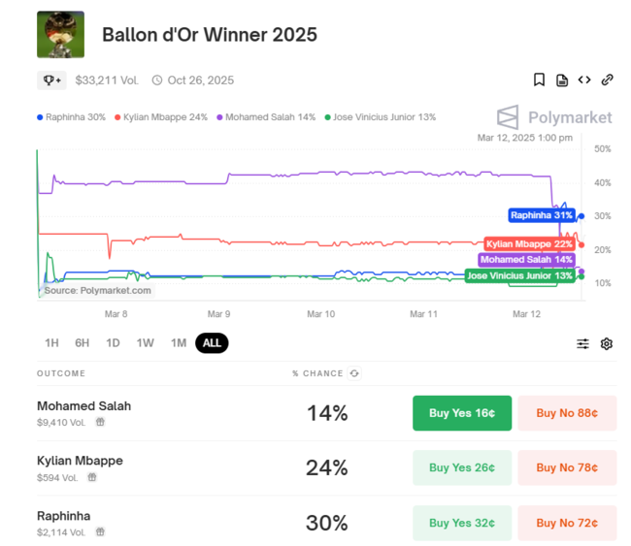Select the 1W time range

[145, 343]
